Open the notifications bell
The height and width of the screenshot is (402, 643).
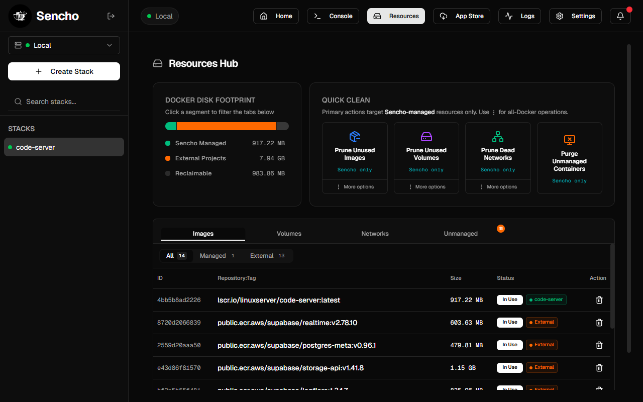(x=620, y=16)
